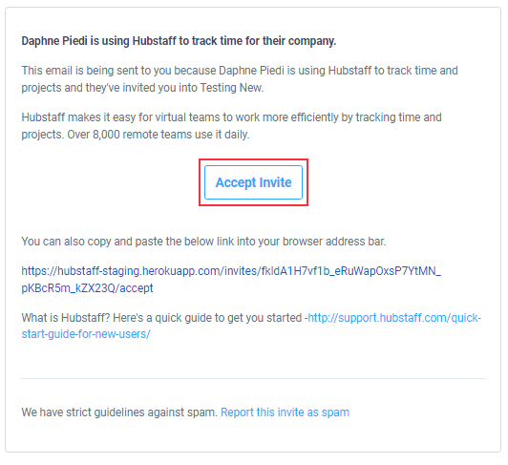
Task: Click 'Here's a quick guide to get you started'
Action: [207, 318]
